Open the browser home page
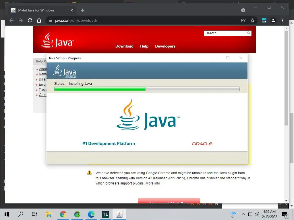The image size is (294, 220). coord(39,20)
